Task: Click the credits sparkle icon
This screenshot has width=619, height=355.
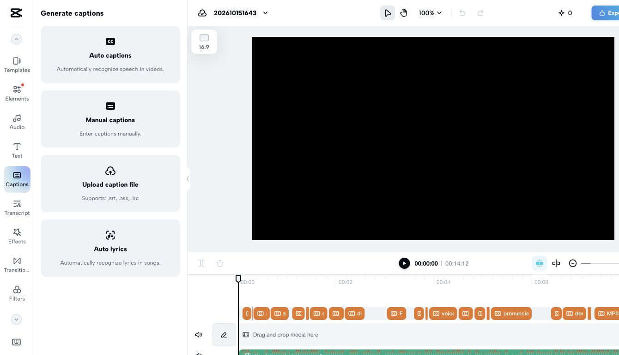Action: click(562, 13)
